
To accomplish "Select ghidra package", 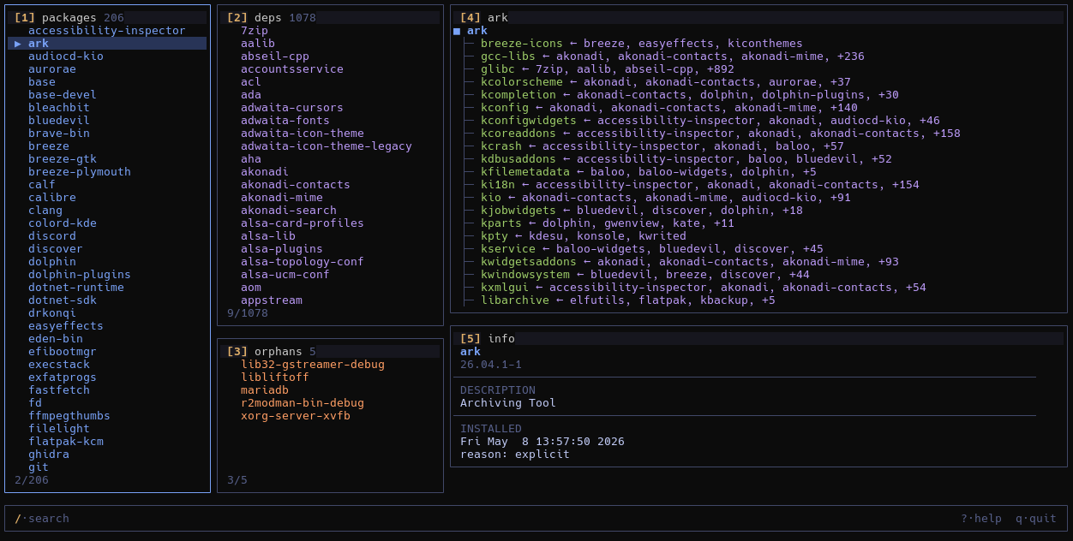I will tap(49, 455).
